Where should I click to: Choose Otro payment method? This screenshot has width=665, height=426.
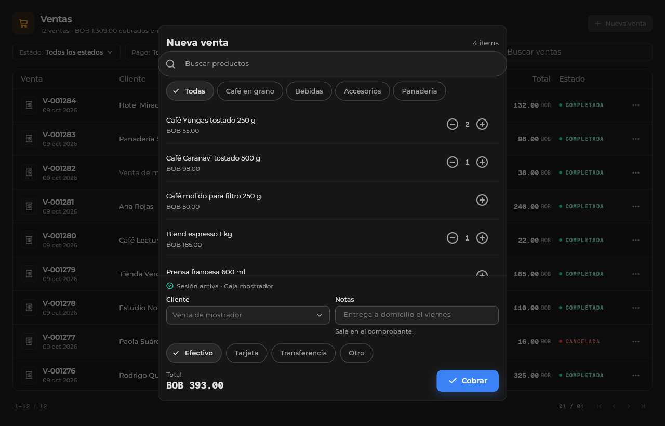pos(356,353)
